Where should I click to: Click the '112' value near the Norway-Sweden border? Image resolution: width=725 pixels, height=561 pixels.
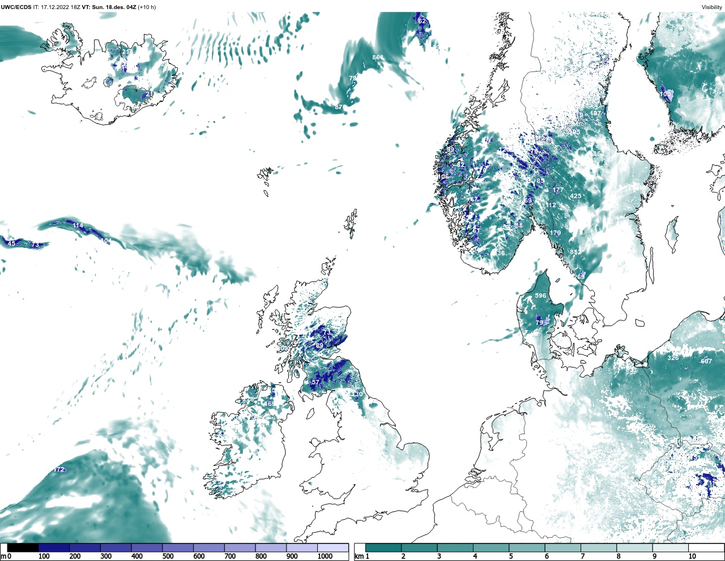click(551, 205)
